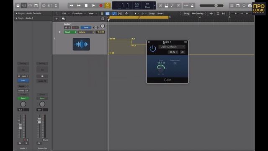Viewport: 268px width, 151px height.
Task: Click Gain plugin slot in channel strip
Action: [x=23, y=81]
